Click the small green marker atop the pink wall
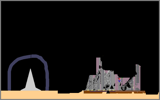This screenshot has height=100, width=160. click(122, 78)
